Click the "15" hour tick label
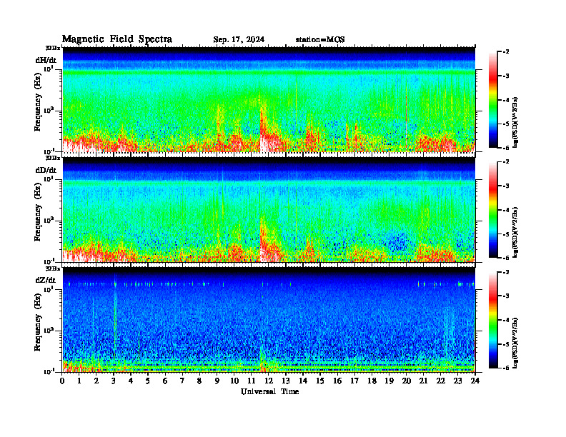566x437 pixels. (x=320, y=381)
